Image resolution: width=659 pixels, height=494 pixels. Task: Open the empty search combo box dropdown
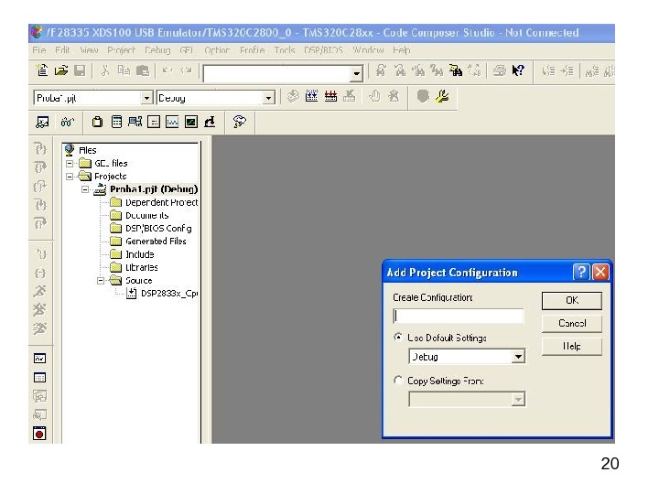(x=356, y=74)
